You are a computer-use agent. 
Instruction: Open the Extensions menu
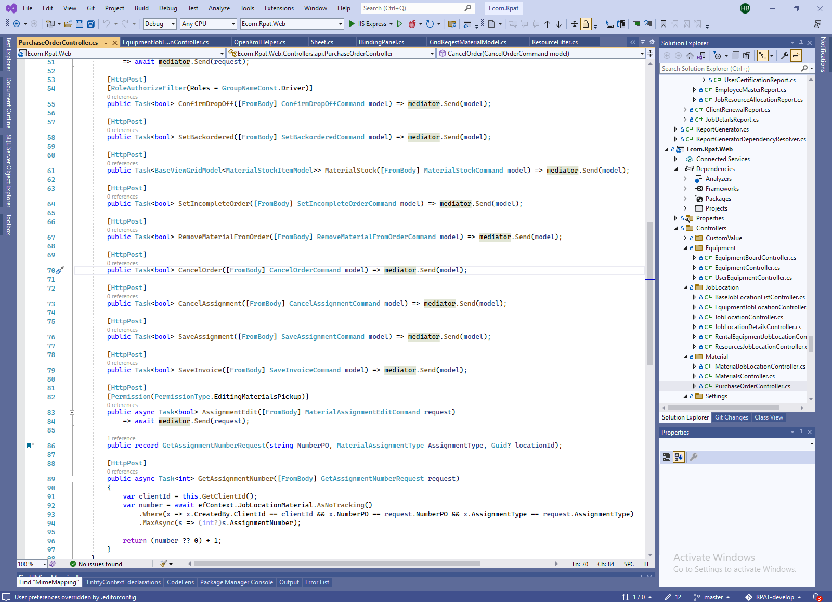click(x=279, y=8)
